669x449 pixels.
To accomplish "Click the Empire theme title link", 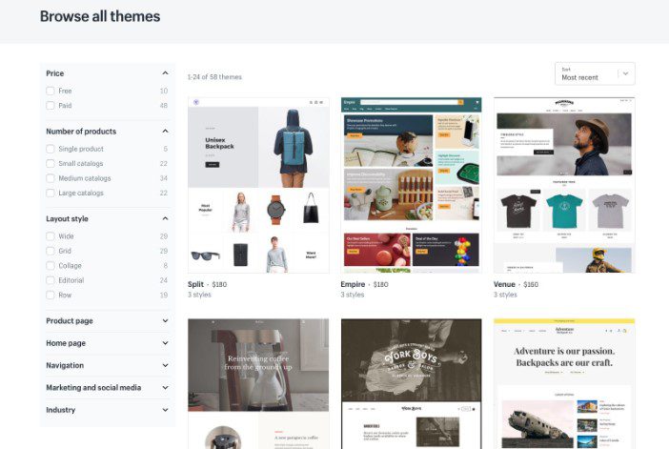I will tap(353, 284).
